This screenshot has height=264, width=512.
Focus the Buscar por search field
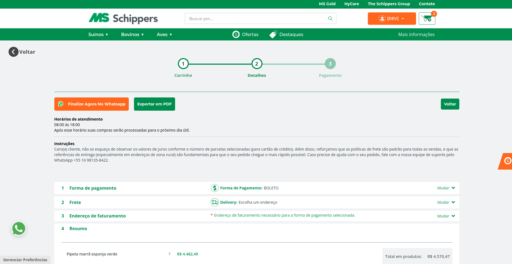(255, 18)
